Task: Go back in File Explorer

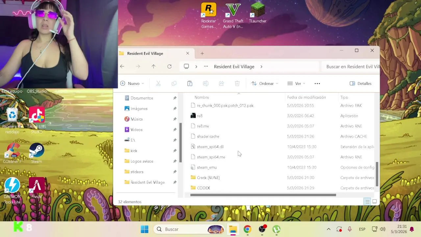Action: pos(122,66)
